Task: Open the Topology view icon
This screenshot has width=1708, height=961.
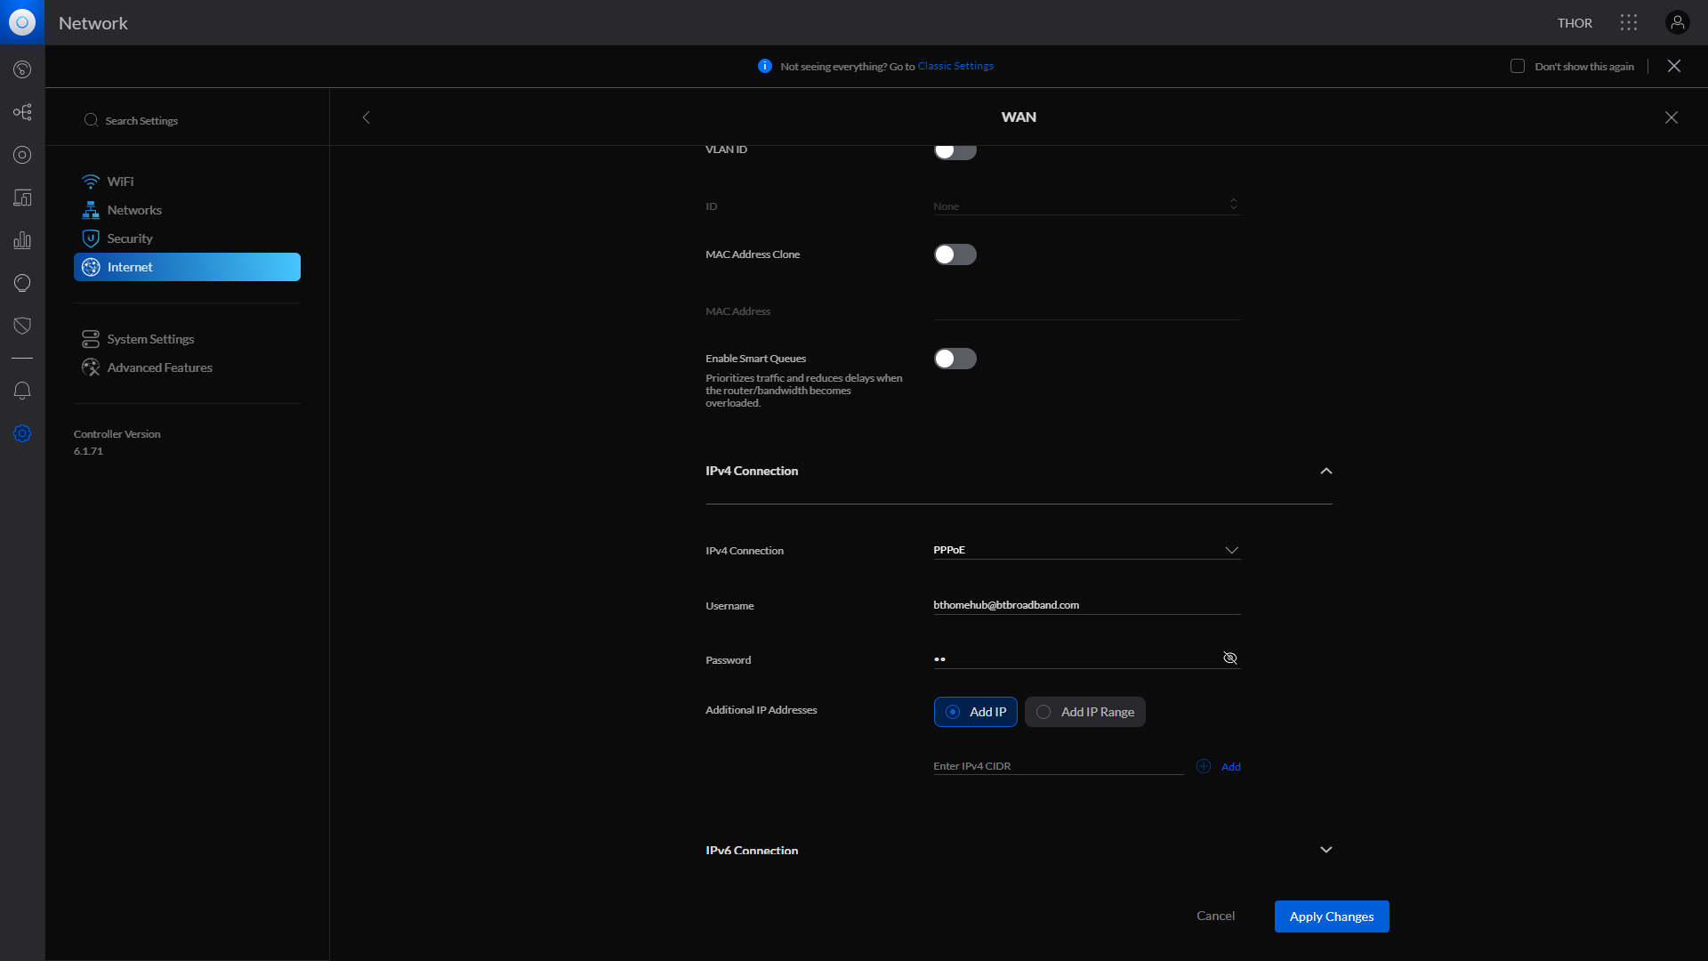Action: (x=22, y=111)
